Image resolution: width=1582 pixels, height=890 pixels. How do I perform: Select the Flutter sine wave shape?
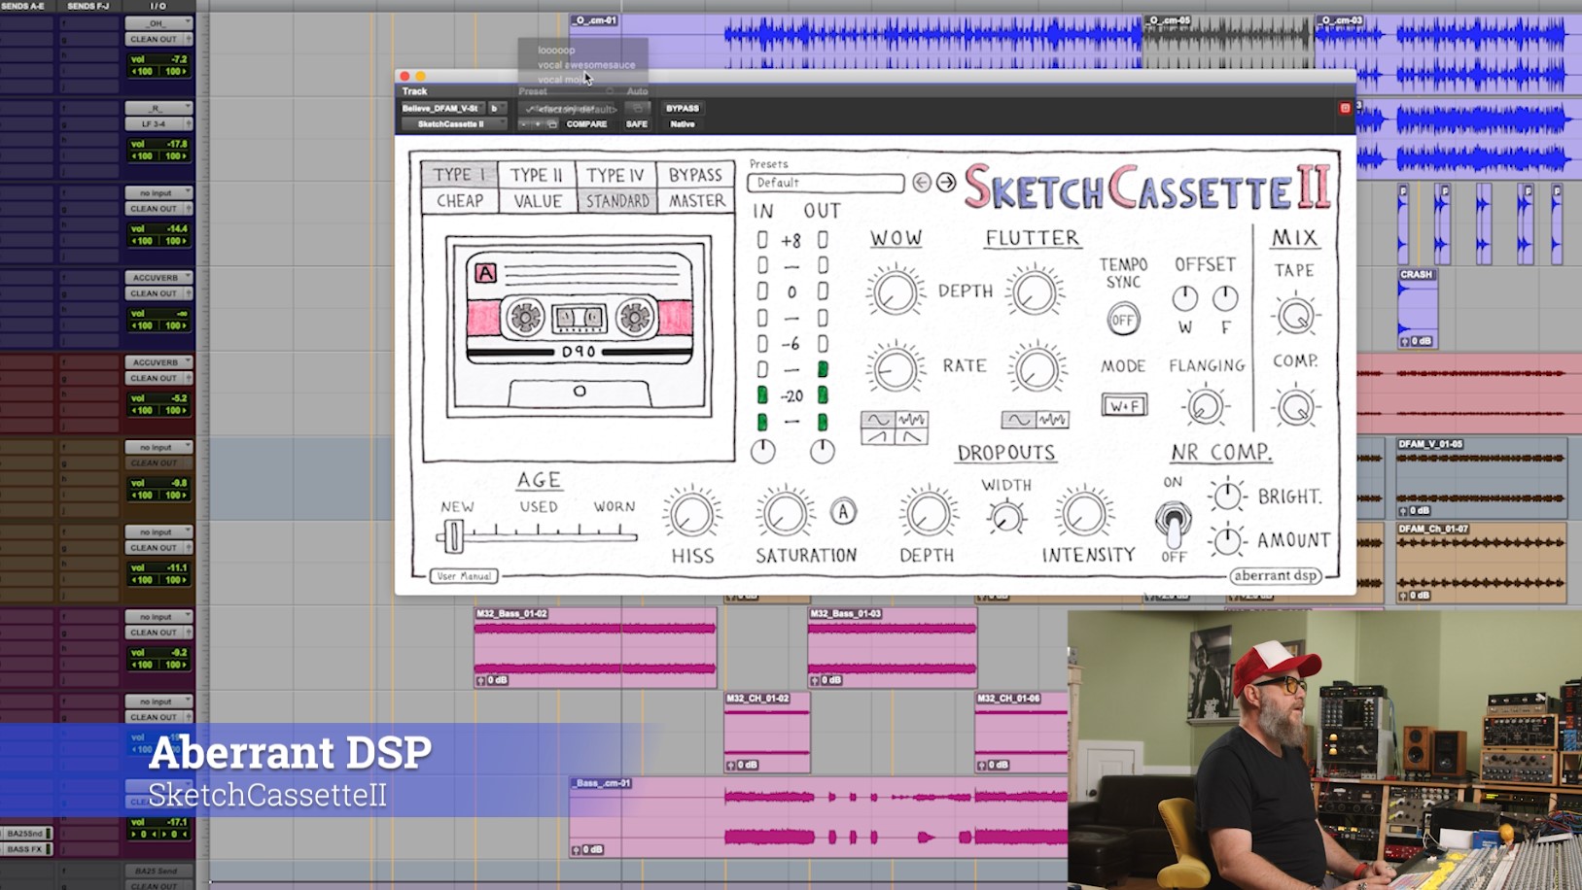coord(1018,420)
